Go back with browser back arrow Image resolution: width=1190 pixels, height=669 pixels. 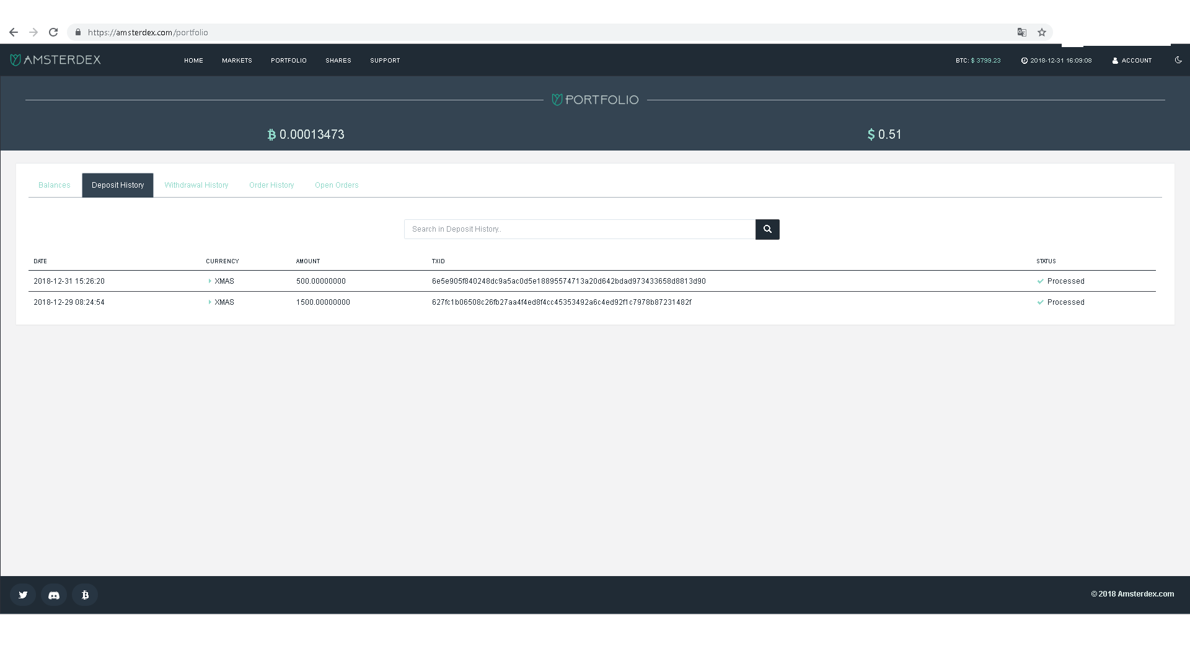tap(14, 32)
